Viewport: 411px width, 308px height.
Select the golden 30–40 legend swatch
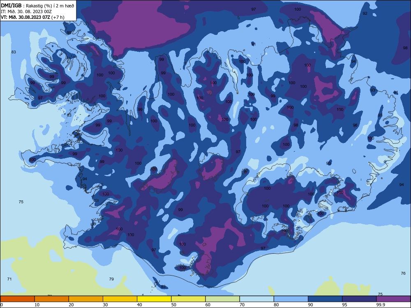tap(120, 299)
